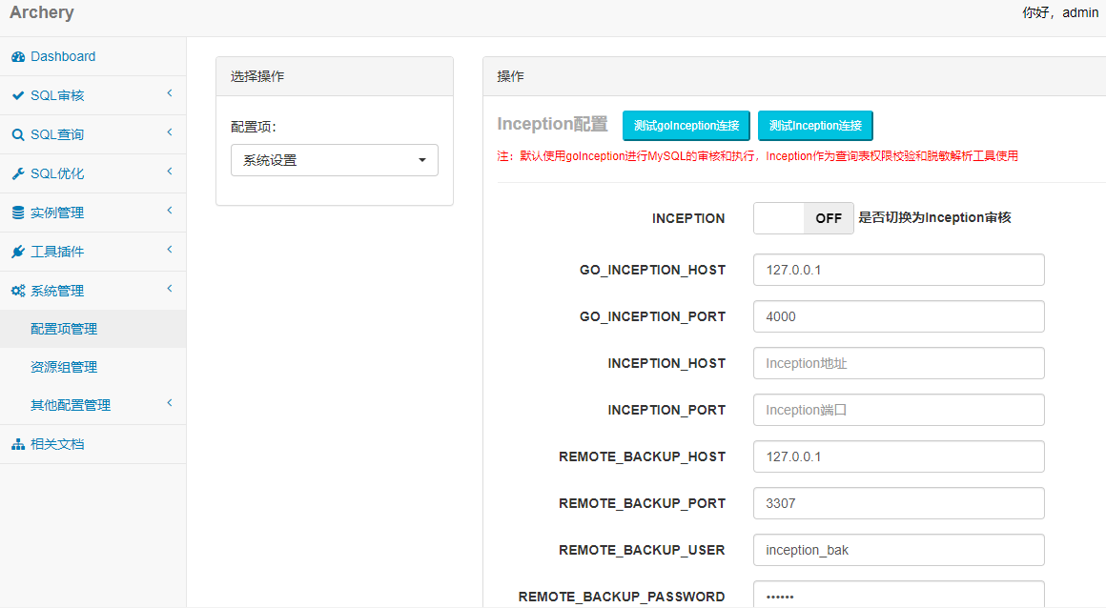
Task: Open the 配置项管理 submenu item
Action: pos(93,329)
